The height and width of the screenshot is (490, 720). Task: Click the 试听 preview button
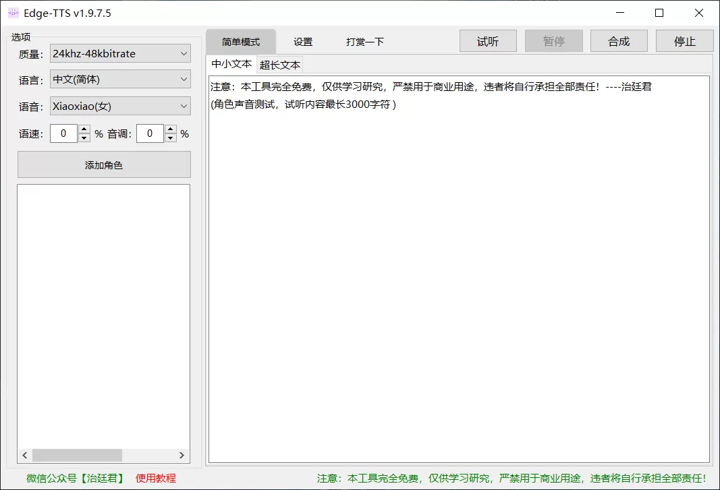point(488,41)
